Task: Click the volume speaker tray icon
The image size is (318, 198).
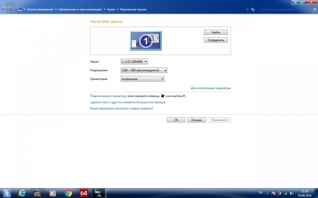Action: [292, 193]
